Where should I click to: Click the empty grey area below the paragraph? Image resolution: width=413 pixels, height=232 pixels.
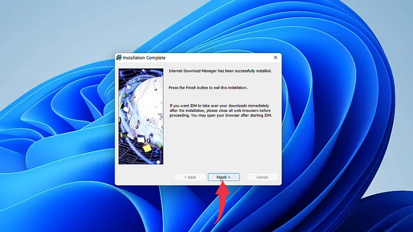[222, 144]
